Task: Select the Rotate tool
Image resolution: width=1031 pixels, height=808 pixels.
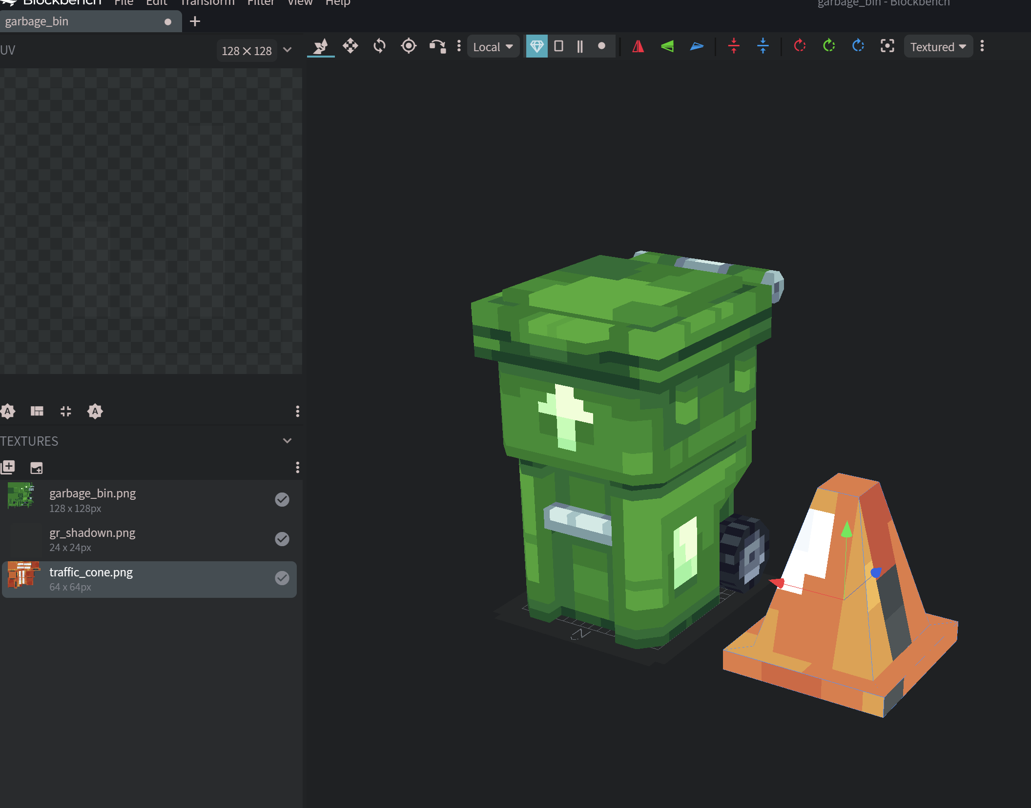Action: click(x=379, y=46)
